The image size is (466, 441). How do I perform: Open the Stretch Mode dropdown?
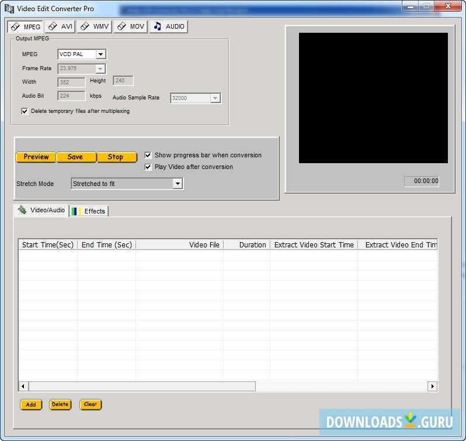click(178, 184)
